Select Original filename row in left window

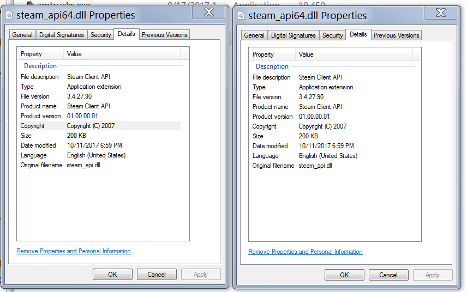click(x=100, y=165)
